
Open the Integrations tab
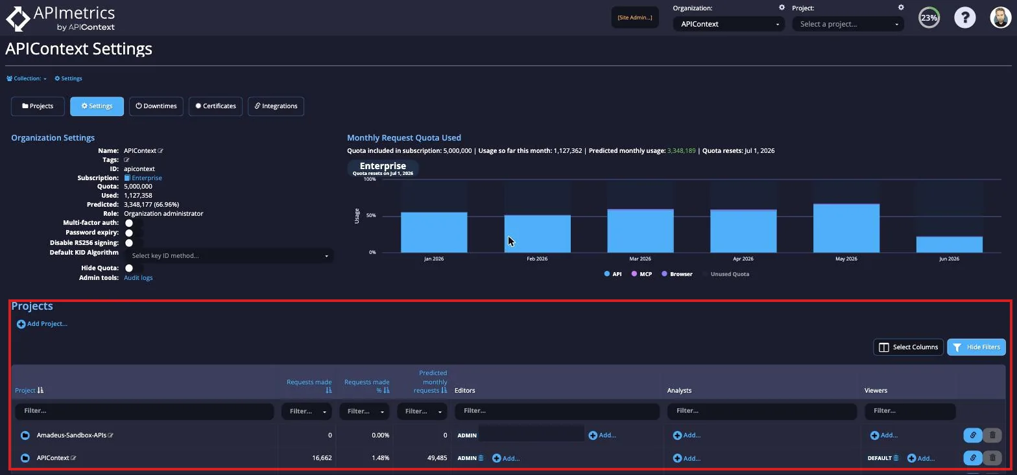coord(276,106)
